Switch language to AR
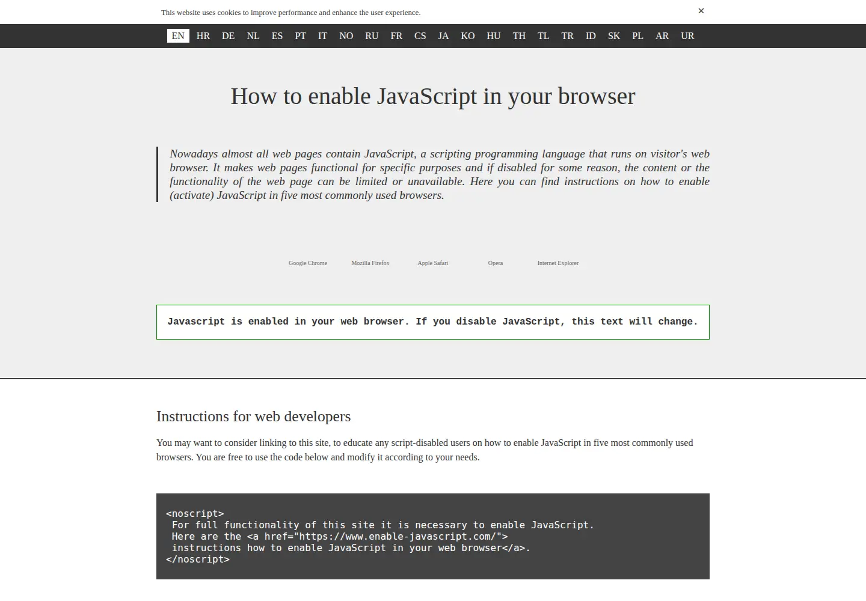This screenshot has width=866, height=601. point(662,36)
